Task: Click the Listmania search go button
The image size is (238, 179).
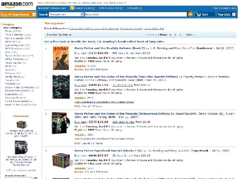Action: pos(35,178)
